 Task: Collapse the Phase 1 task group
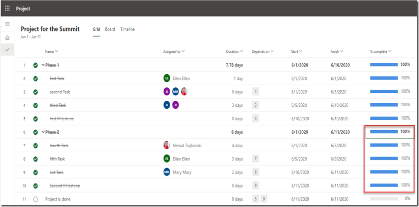pyautogui.click(x=43, y=65)
